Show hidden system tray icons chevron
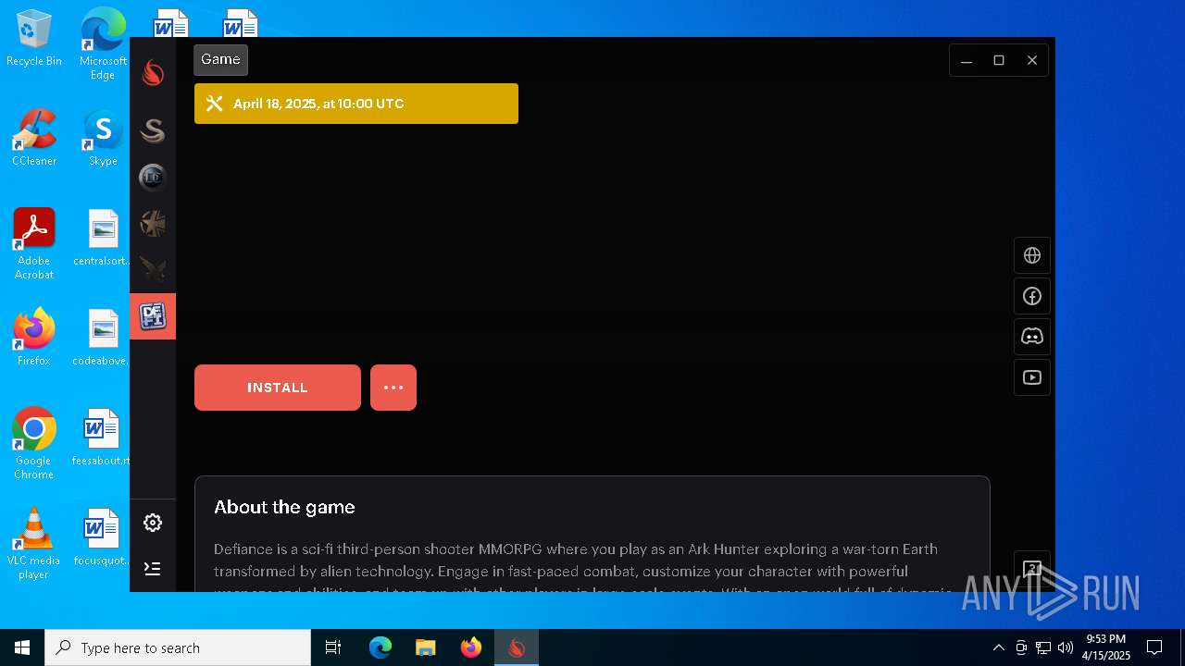1185x666 pixels. coord(998,647)
